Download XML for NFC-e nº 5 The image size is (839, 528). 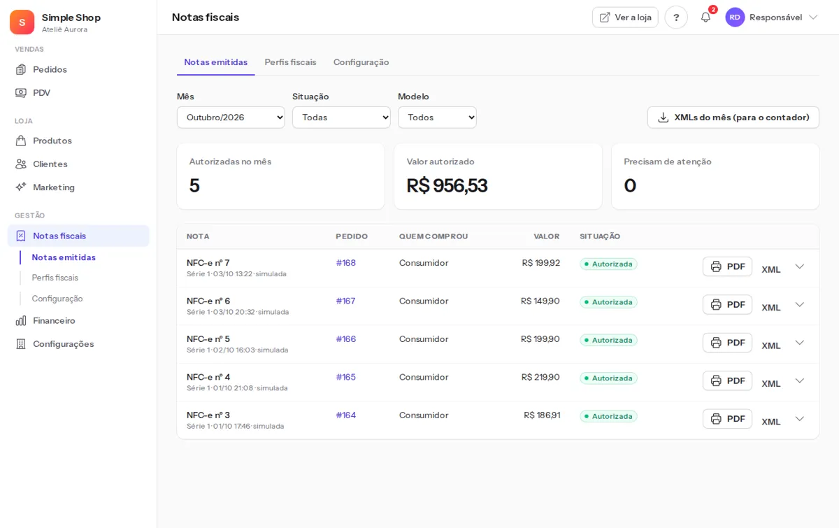(771, 345)
